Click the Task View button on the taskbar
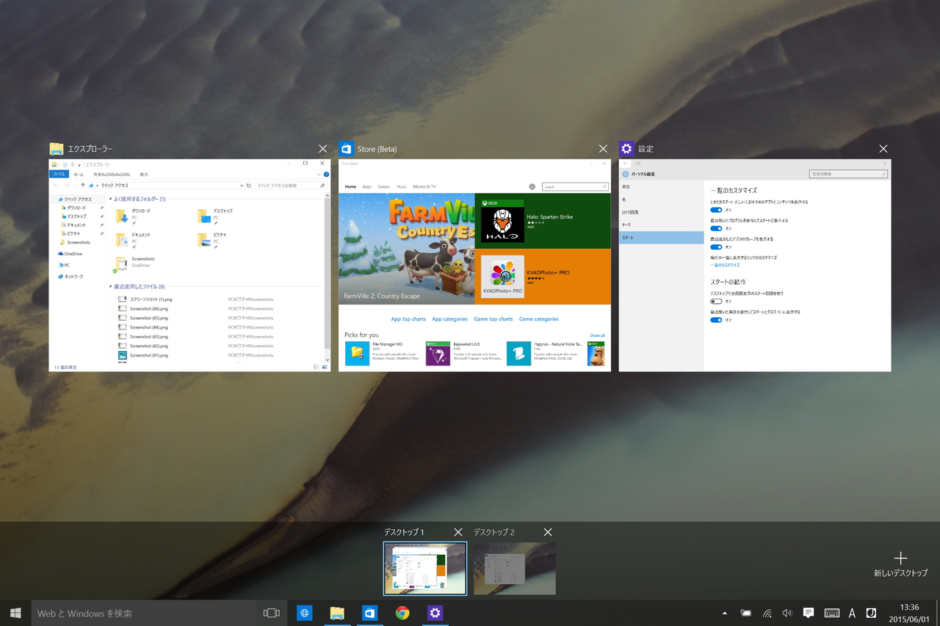 pos(272,613)
